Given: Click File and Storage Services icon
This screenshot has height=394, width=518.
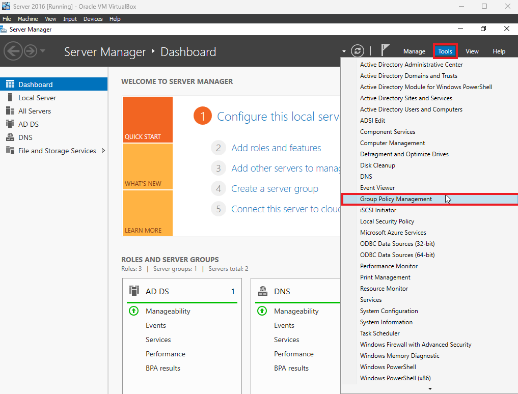Looking at the screenshot, I should (10, 151).
